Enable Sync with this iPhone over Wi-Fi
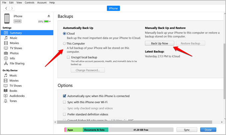Screen dimensions: 226x135 coord(65,102)
